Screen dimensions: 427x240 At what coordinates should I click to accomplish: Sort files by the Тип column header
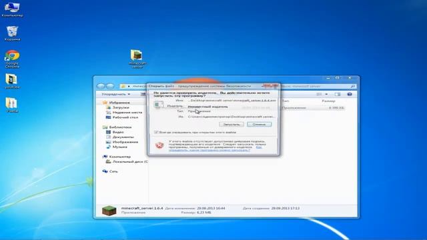pos(286,101)
